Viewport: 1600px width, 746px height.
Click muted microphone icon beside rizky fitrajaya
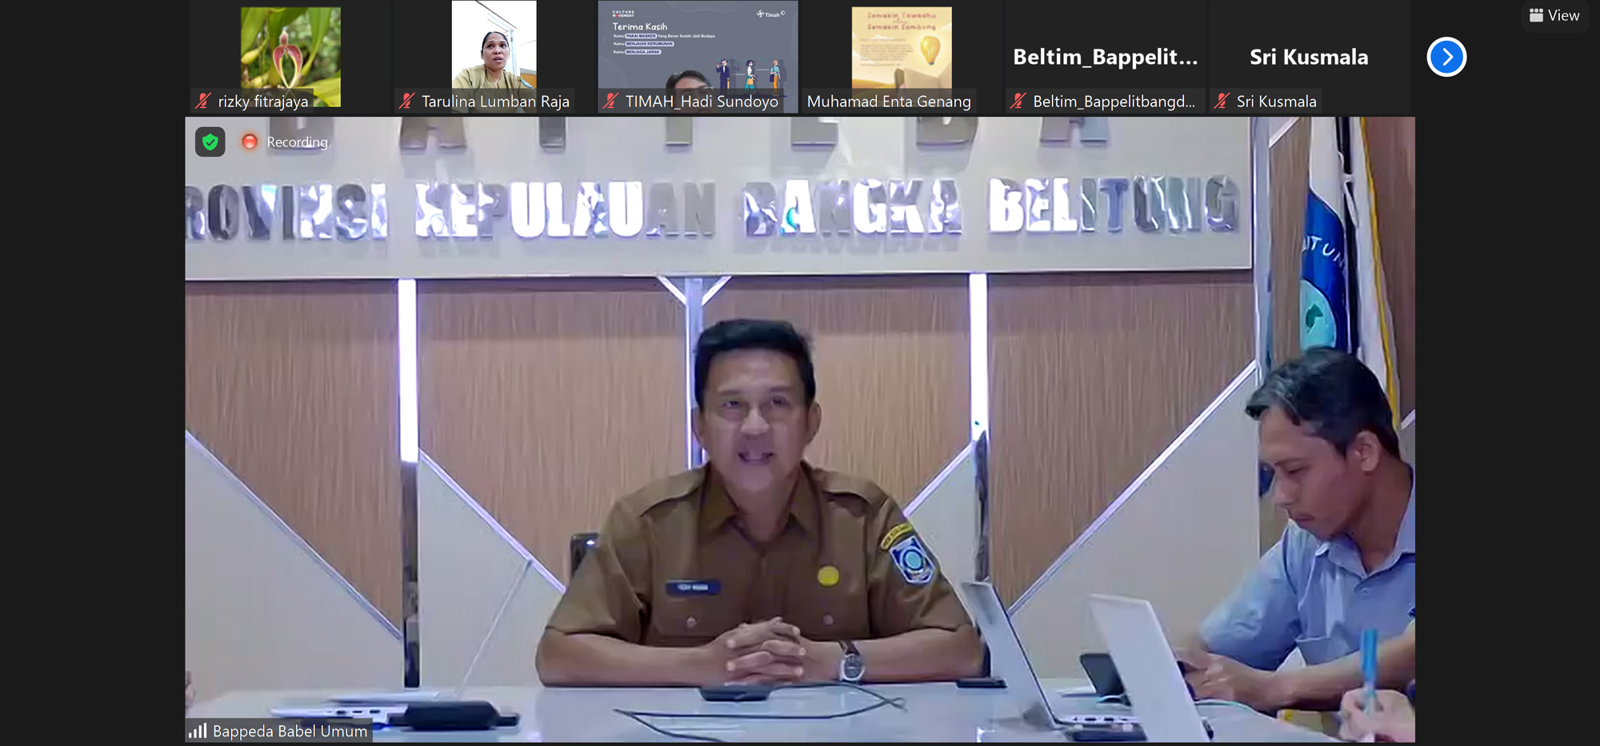point(203,101)
